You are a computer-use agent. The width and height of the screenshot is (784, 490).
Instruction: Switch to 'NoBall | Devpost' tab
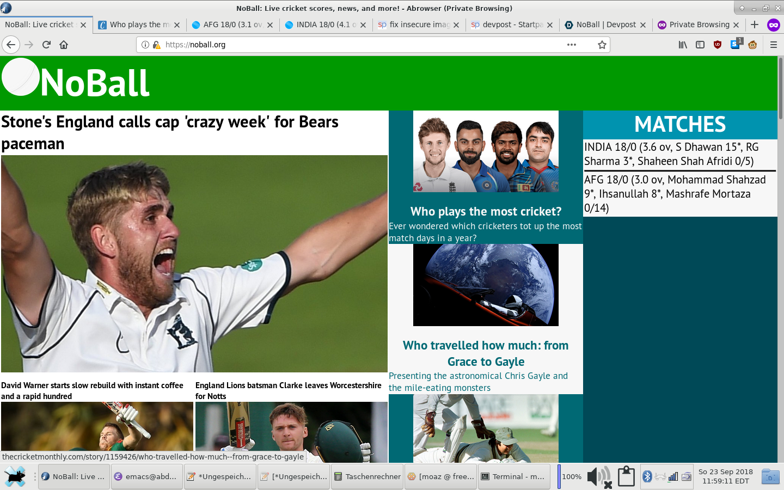click(605, 24)
